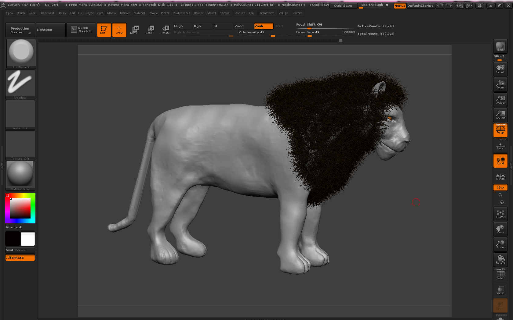
Task: Select the AAHalf view icon
Action: tap(500, 115)
